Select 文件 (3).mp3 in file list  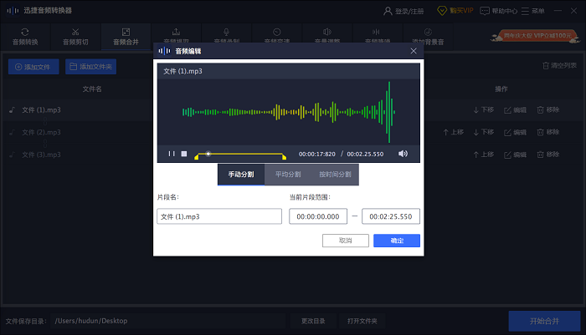[41, 155]
